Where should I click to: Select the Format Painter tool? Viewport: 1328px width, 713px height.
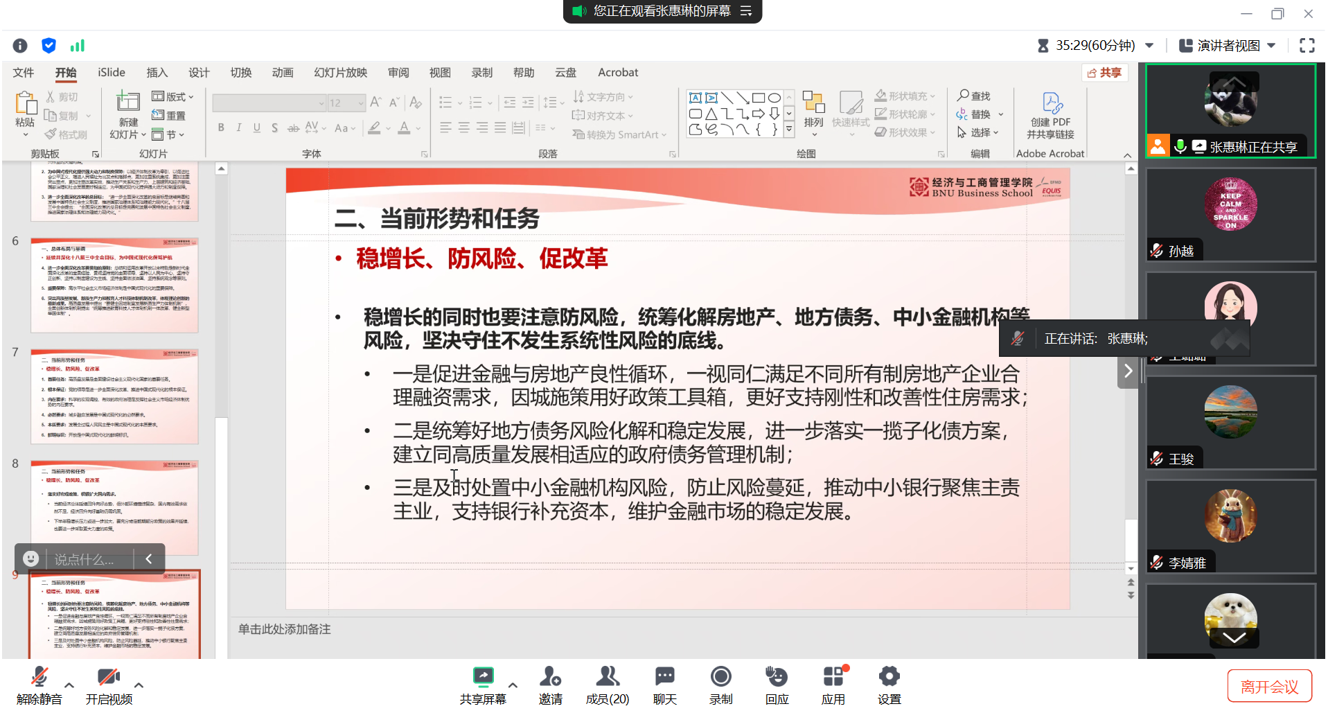(x=67, y=133)
